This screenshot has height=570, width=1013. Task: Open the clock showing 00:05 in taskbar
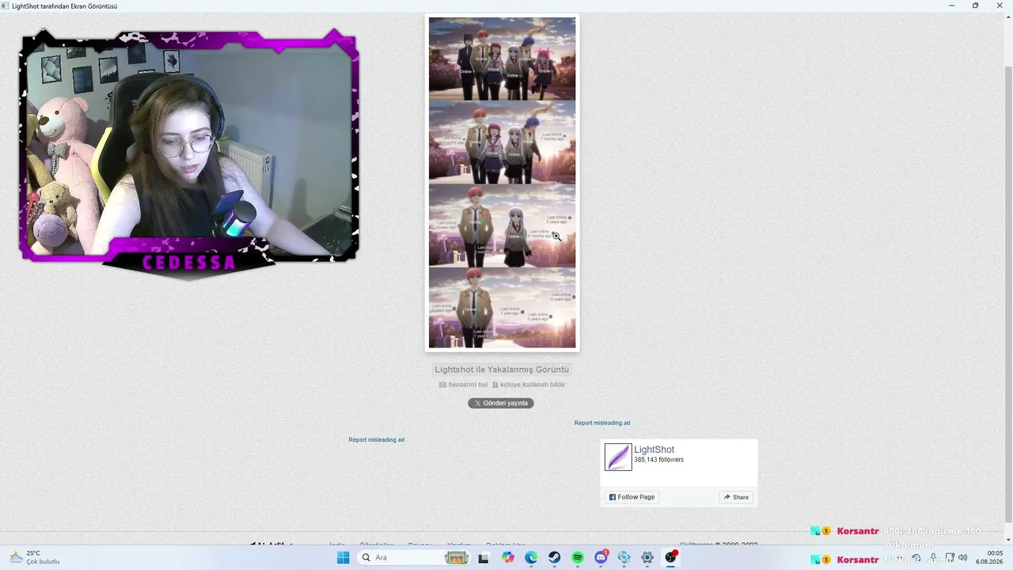[x=991, y=557]
